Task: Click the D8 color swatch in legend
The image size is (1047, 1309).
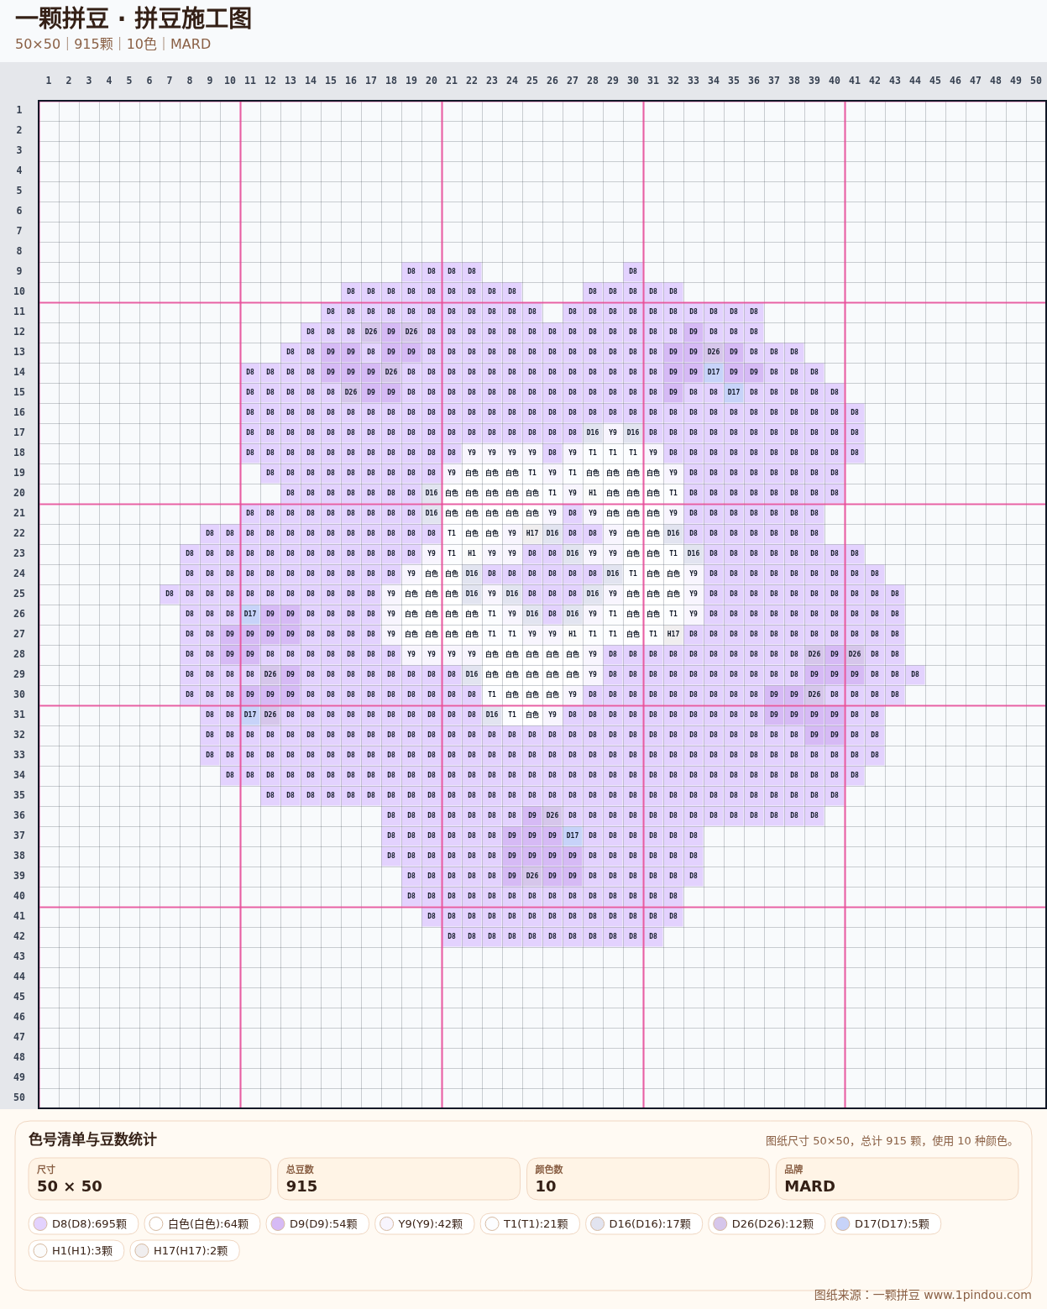Action: pos(40,1224)
